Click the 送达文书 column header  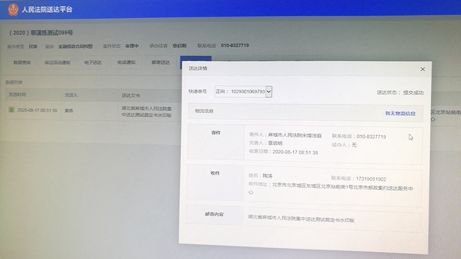click(131, 96)
